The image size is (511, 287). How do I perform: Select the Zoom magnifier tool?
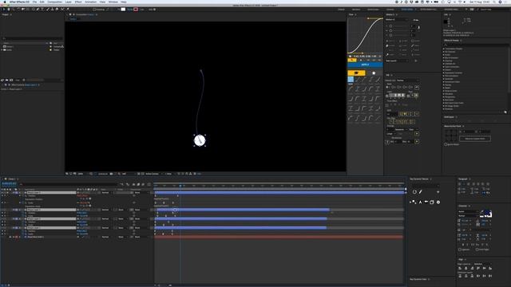click(13, 10)
